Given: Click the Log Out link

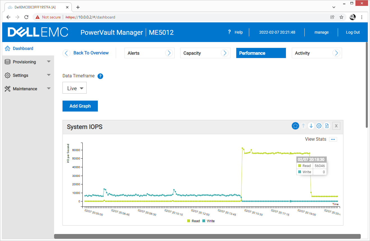Looking at the screenshot, I should point(353,32).
